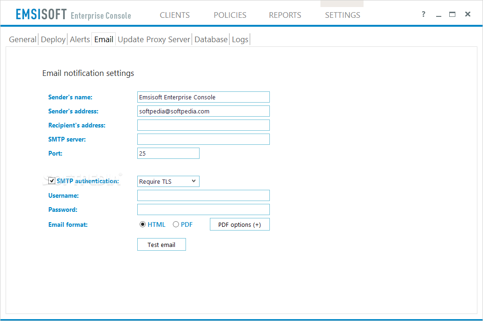483x321 pixels.
Task: Click the SMTP server input field
Action: [203, 139]
